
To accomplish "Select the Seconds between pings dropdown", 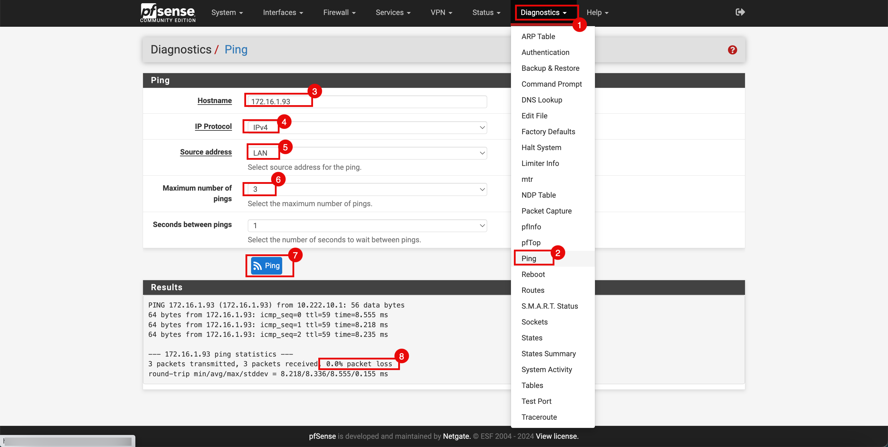I will (368, 225).
